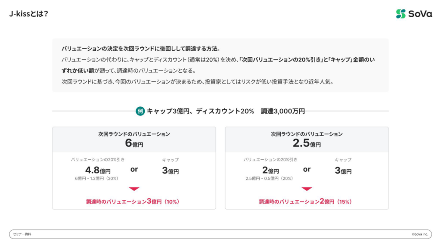Viewport: 441px width, 248px height.
Task: Click the セミナー資料 footer label
Action: click(22, 234)
